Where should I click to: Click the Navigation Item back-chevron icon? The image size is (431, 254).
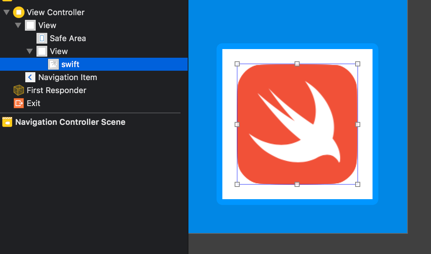pyautogui.click(x=30, y=77)
